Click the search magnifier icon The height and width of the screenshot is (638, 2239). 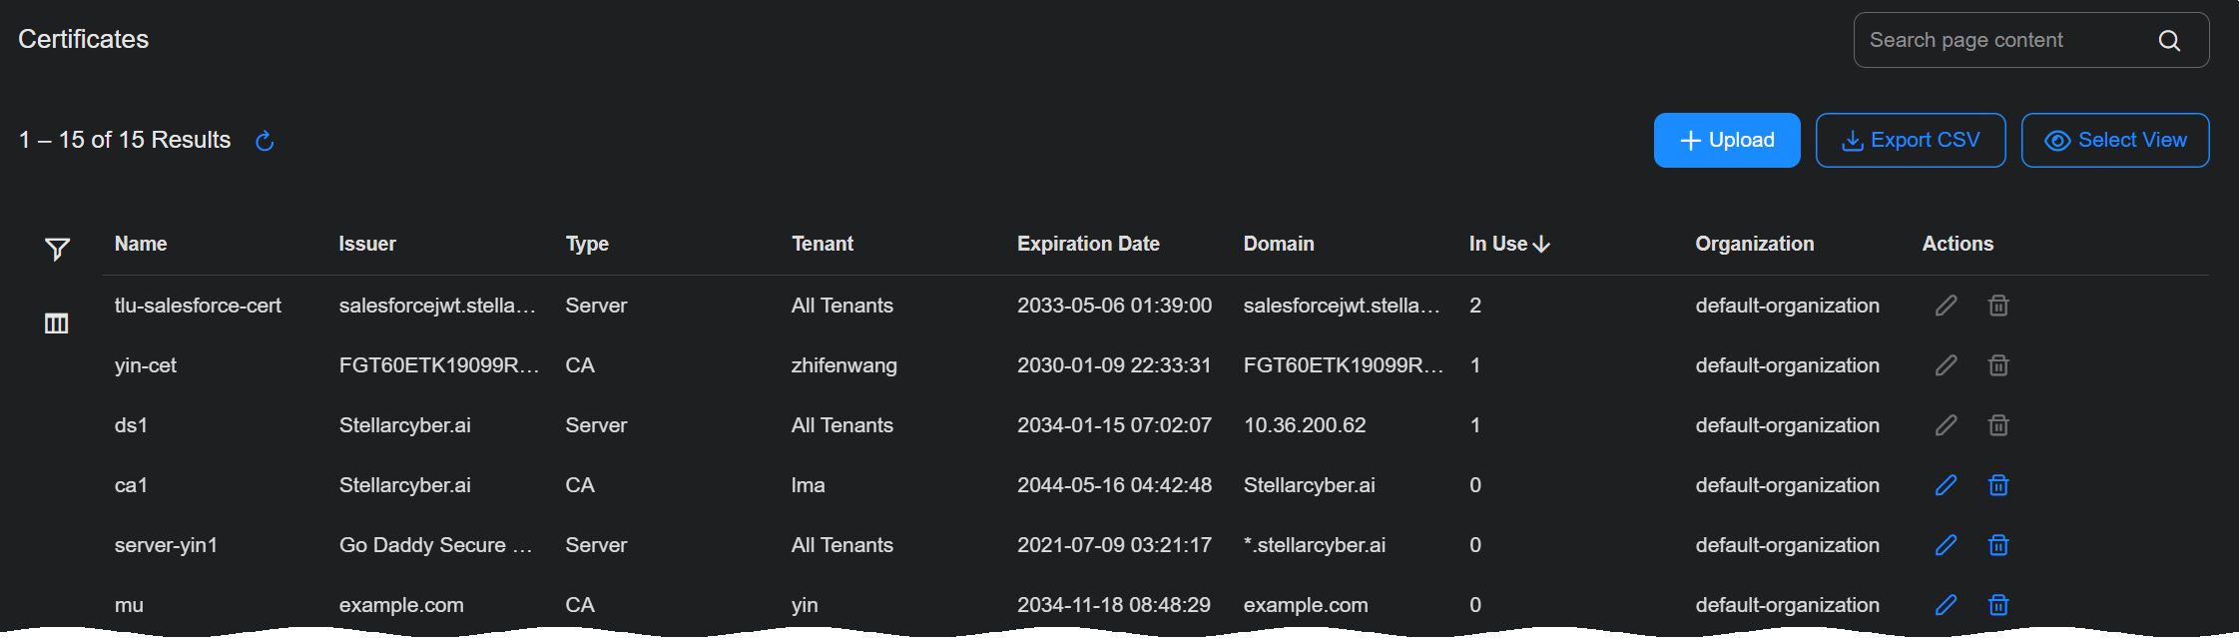pyautogui.click(x=2169, y=41)
